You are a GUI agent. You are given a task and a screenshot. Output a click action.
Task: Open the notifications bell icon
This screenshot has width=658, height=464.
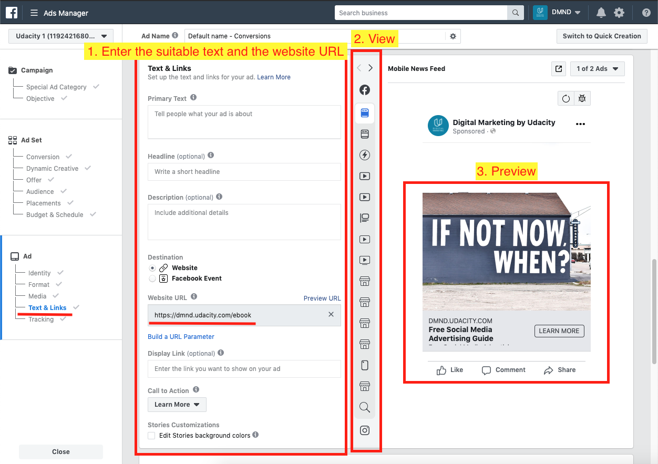[601, 13]
